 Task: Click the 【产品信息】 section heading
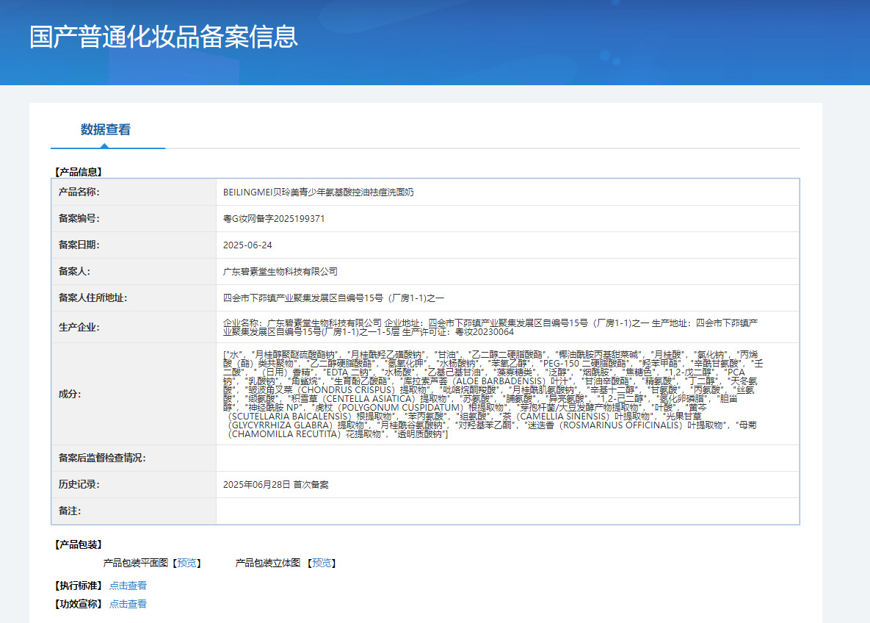79,172
